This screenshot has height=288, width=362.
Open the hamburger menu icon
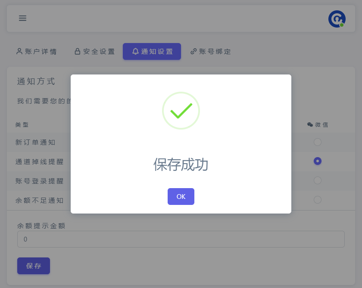point(22,18)
